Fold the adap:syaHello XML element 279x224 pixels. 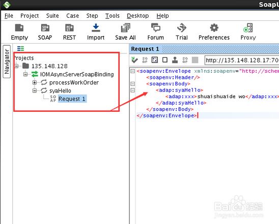pos(133,90)
